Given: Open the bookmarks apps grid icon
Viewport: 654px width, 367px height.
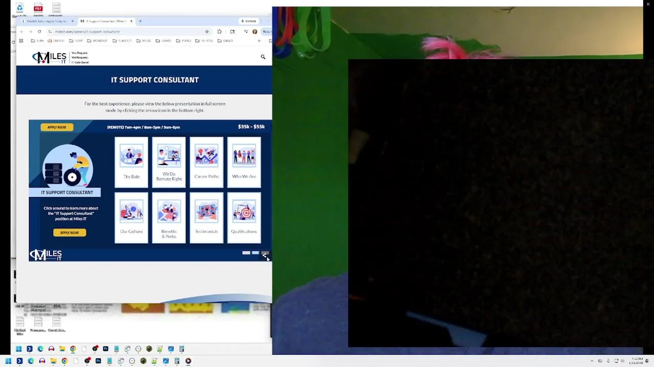Looking at the screenshot, I should (x=21, y=41).
